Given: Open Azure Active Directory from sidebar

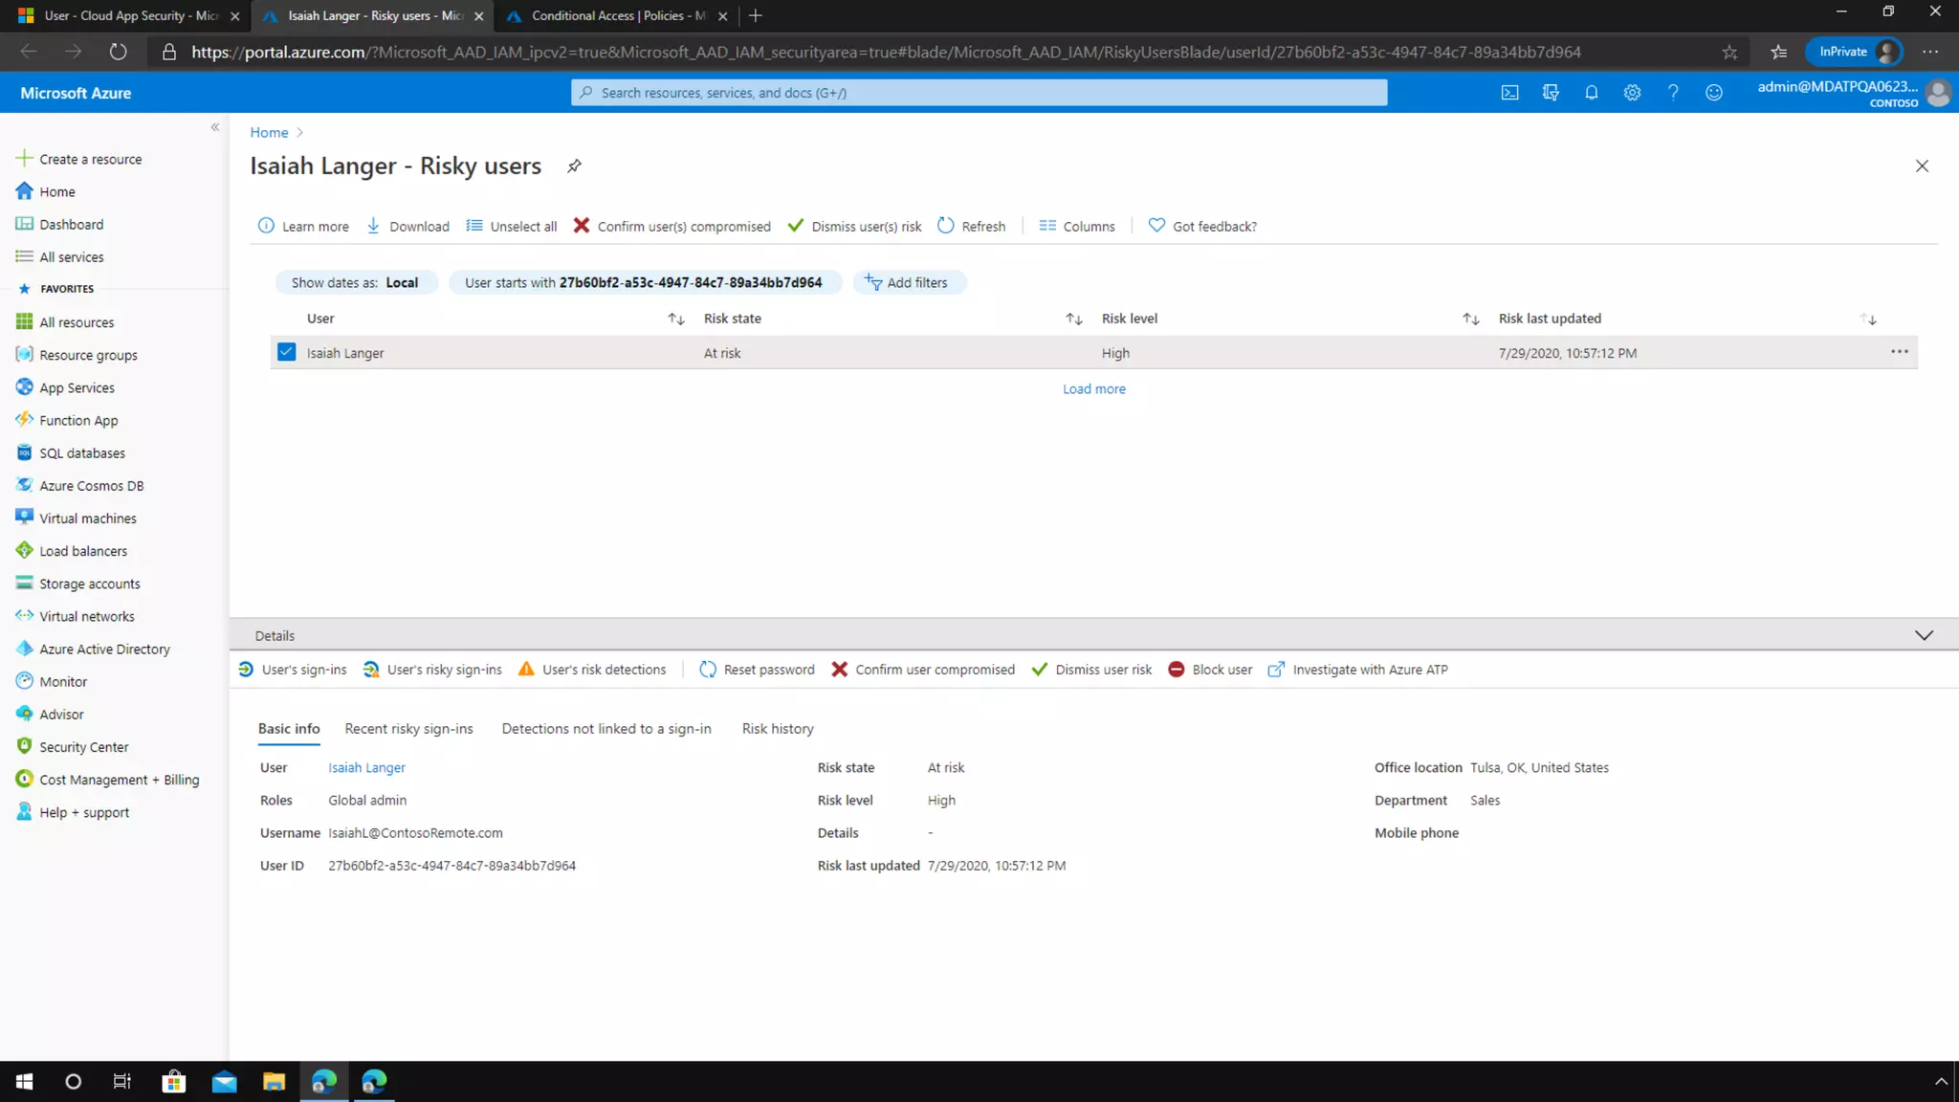Looking at the screenshot, I should click(104, 649).
